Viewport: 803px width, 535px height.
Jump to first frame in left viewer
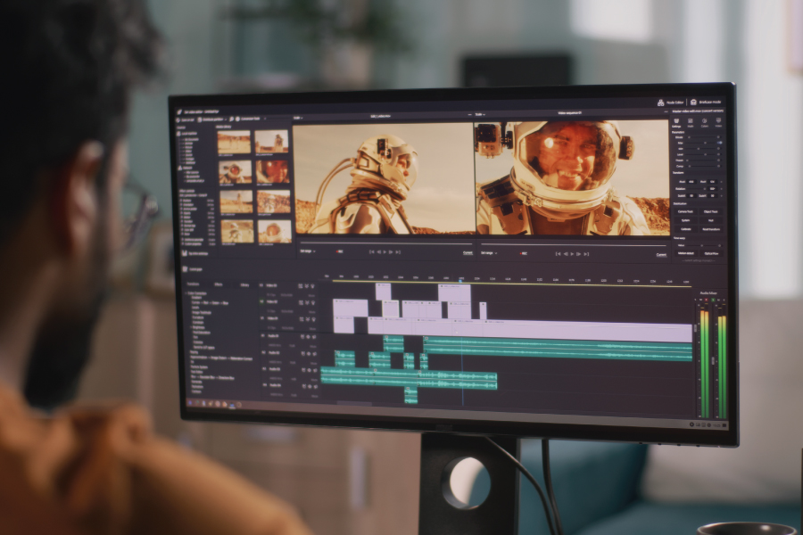(372, 251)
